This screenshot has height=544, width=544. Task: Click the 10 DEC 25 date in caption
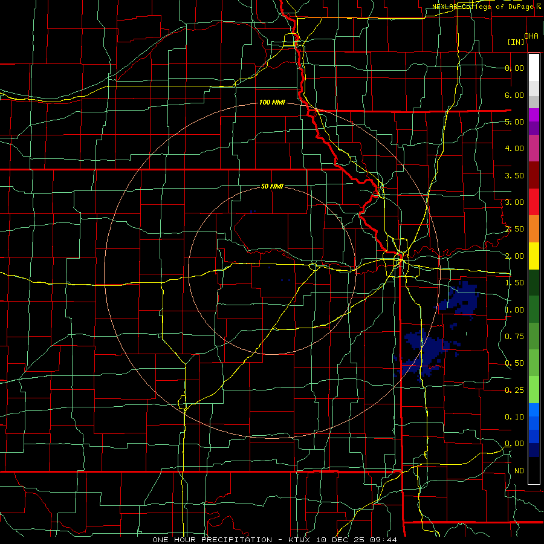342,540
